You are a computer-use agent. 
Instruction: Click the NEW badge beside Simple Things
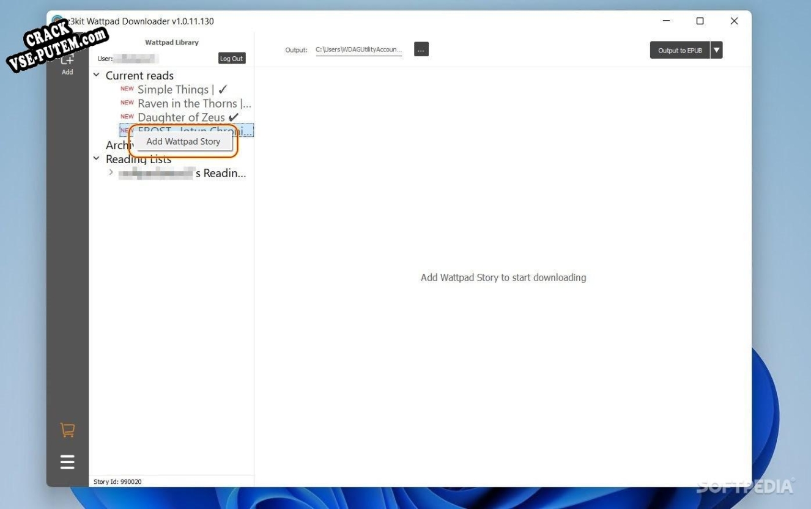pyautogui.click(x=127, y=89)
